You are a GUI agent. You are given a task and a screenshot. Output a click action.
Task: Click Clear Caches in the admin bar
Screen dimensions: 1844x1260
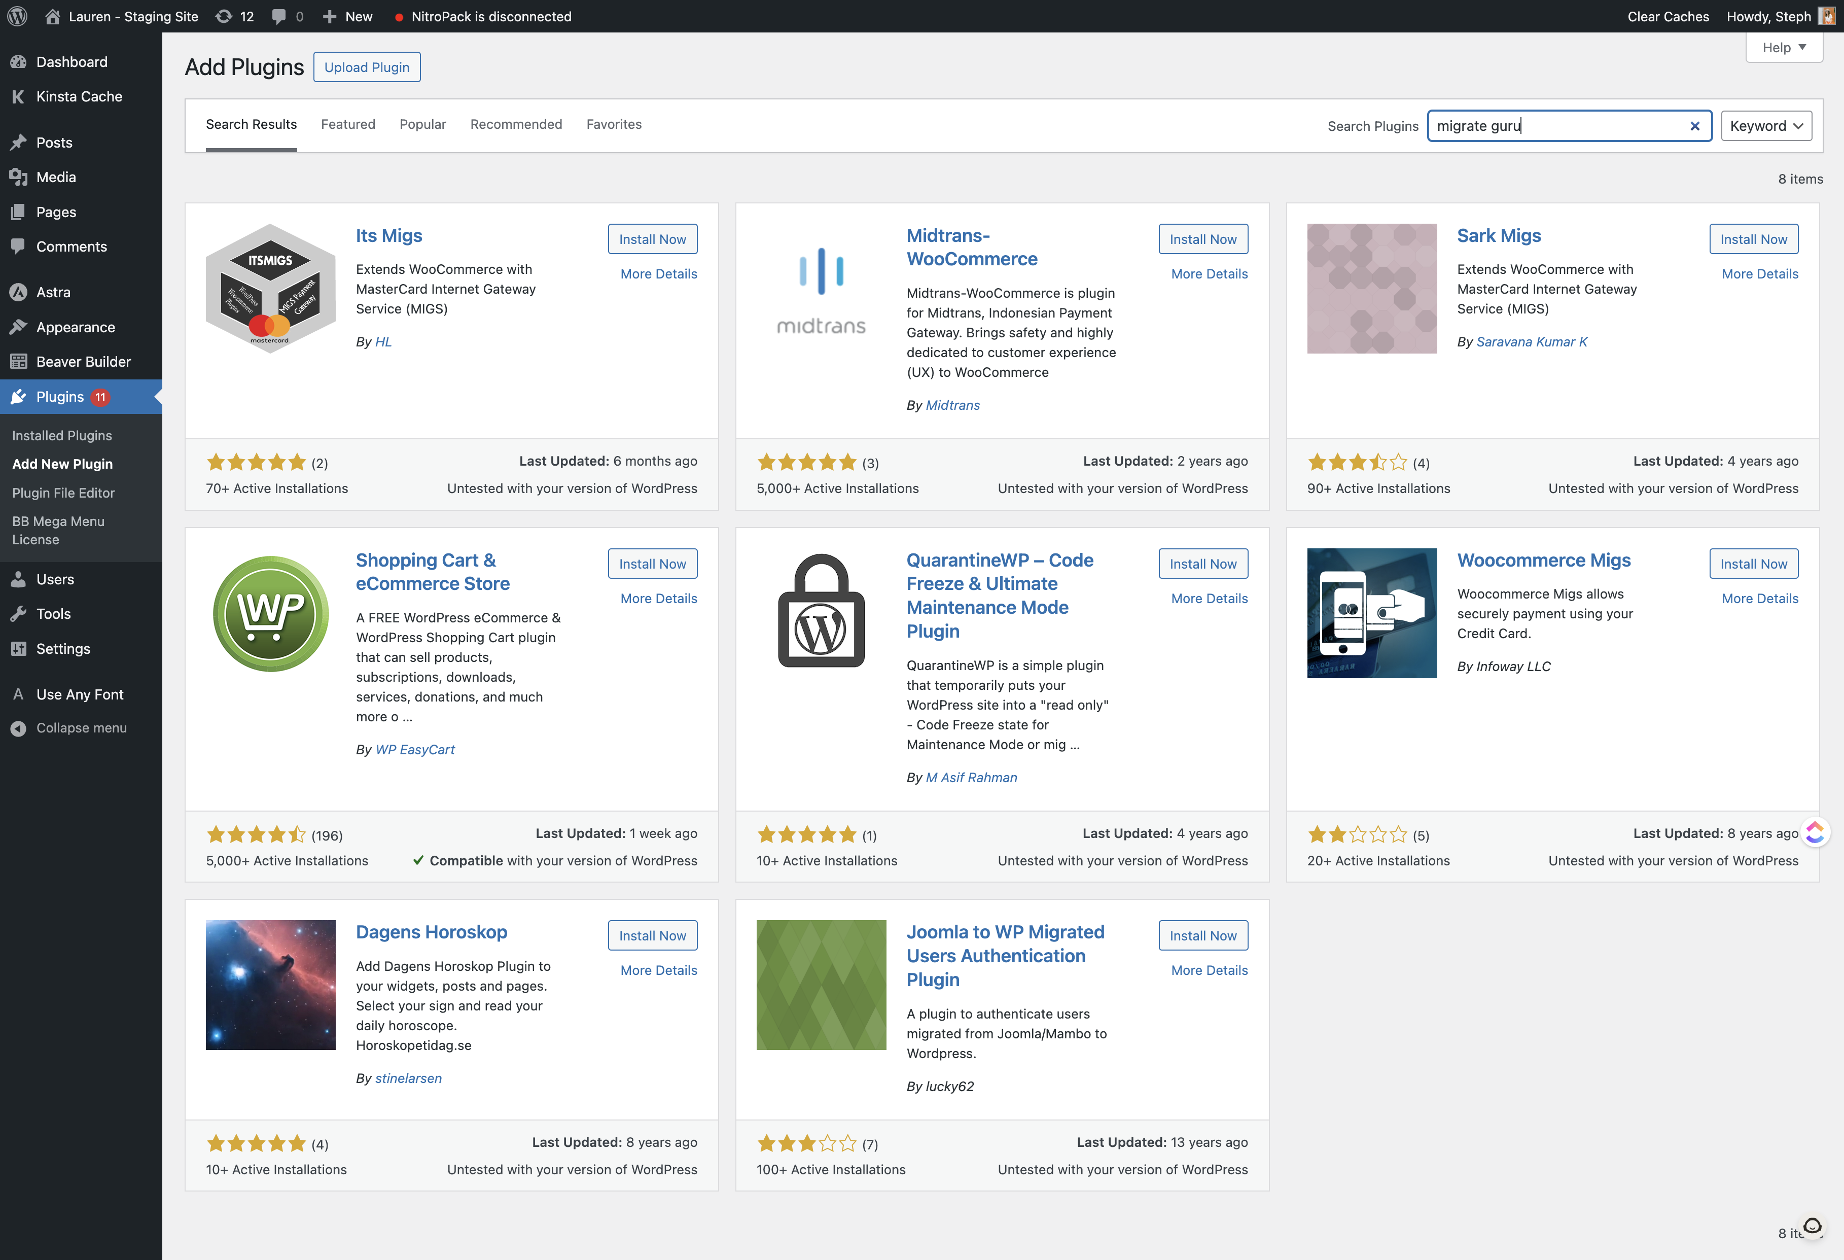pos(1668,16)
